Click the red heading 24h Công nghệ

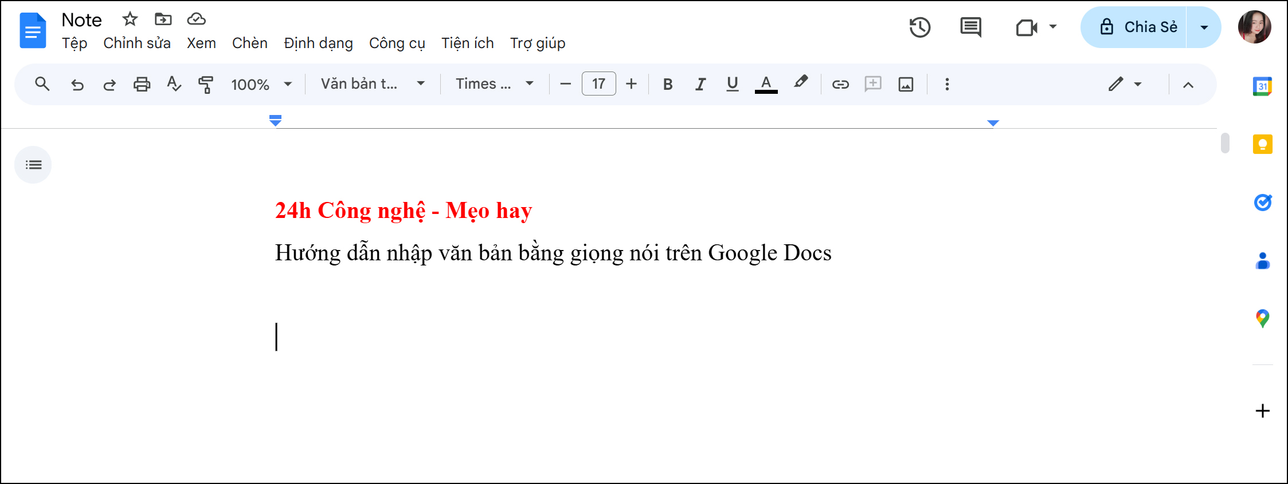(x=404, y=211)
